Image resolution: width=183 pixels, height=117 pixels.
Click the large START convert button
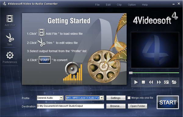pos(168,102)
